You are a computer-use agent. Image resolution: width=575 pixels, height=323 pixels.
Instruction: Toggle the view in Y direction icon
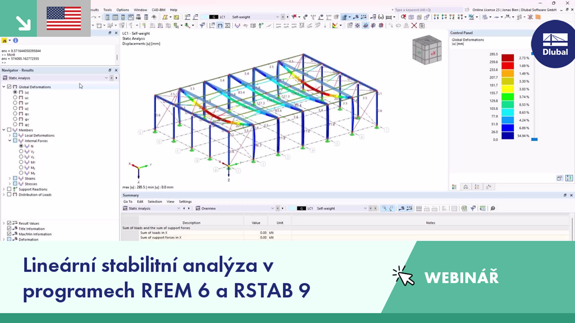[444, 17]
